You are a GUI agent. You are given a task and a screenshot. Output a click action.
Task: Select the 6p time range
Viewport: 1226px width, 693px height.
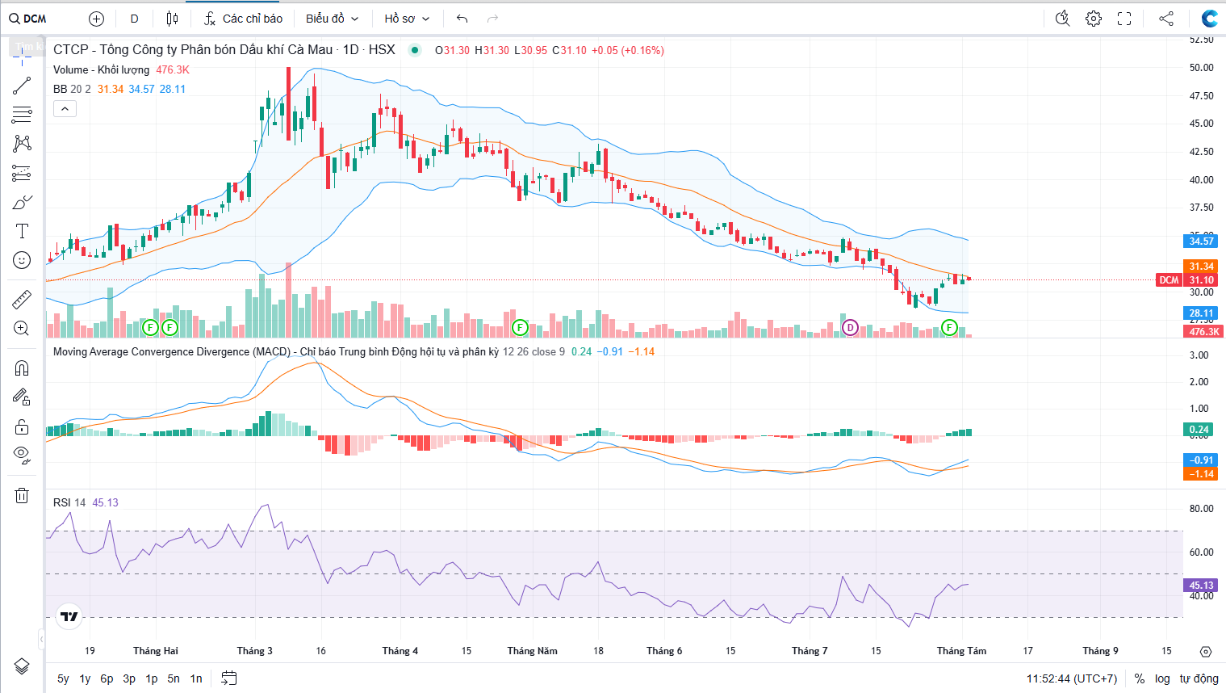(107, 678)
